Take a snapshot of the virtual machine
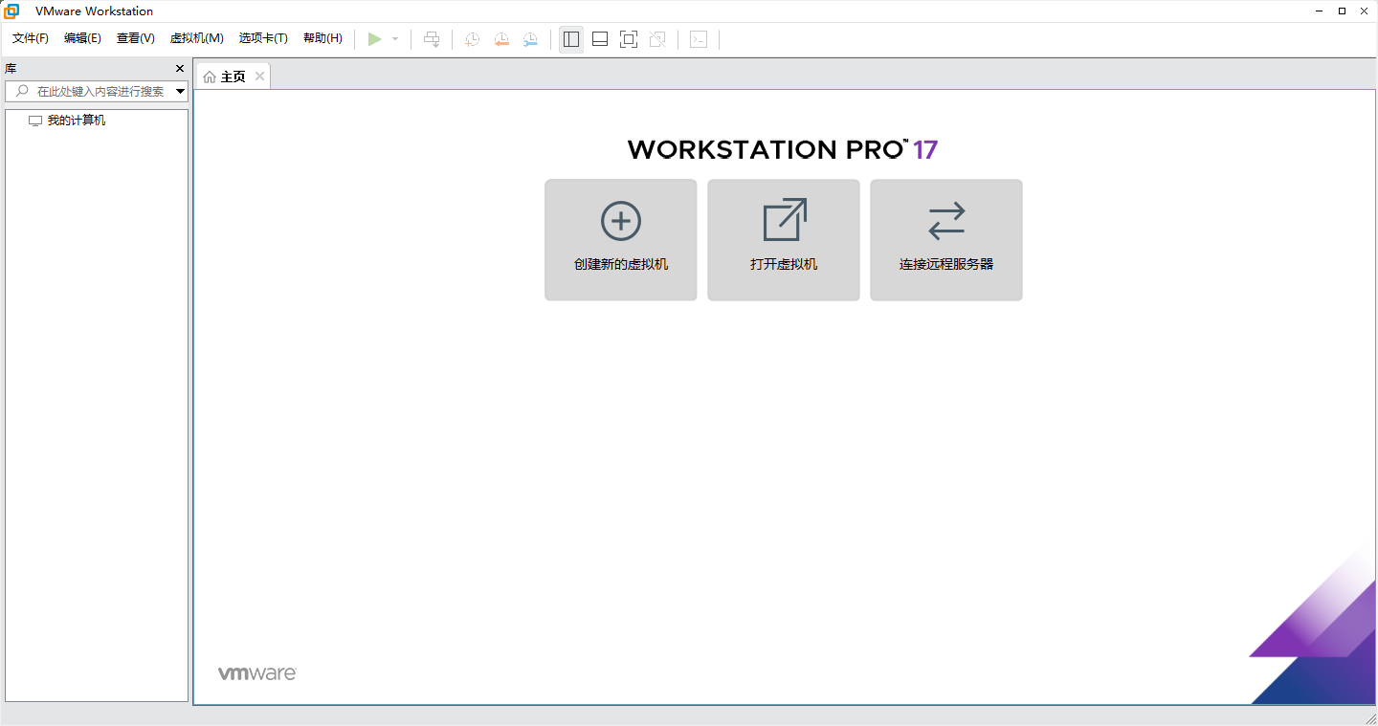The height and width of the screenshot is (726, 1378). click(471, 39)
